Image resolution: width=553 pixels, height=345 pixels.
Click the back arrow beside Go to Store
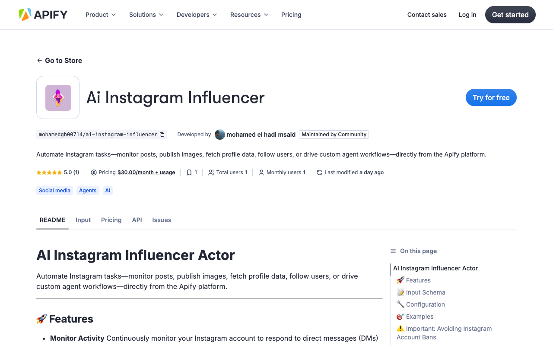click(x=39, y=60)
